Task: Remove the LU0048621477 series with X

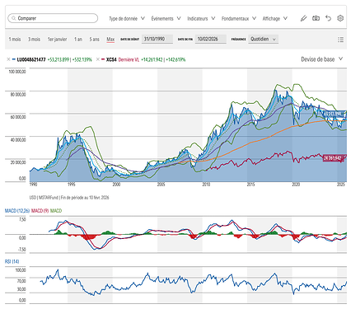Action: (8, 59)
